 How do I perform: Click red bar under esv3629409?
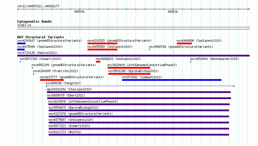129,68
